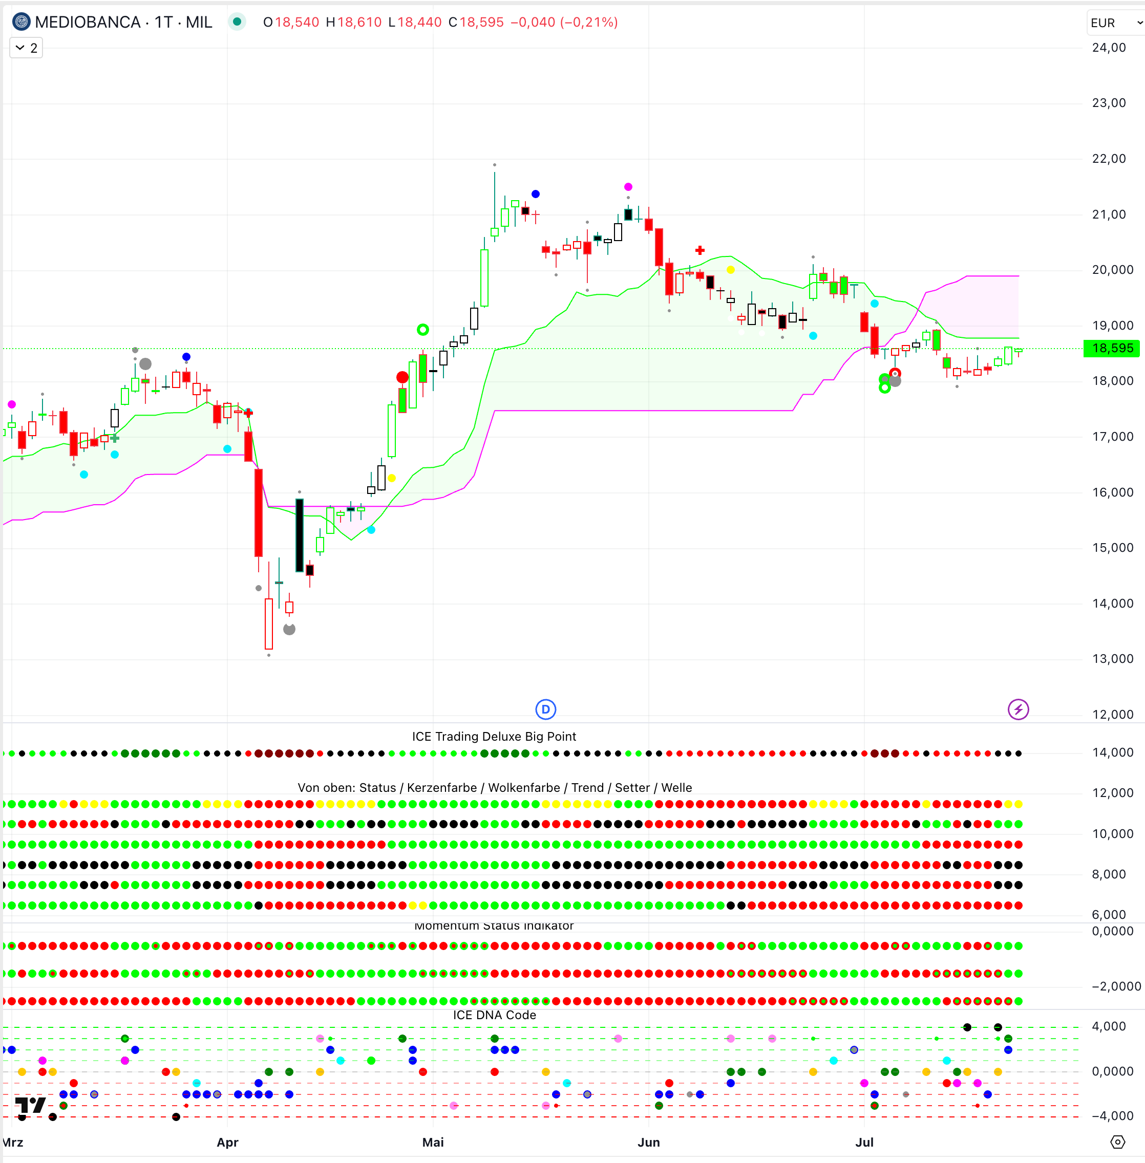
Task: Click the purple lightning bolt icon
Action: (1017, 709)
